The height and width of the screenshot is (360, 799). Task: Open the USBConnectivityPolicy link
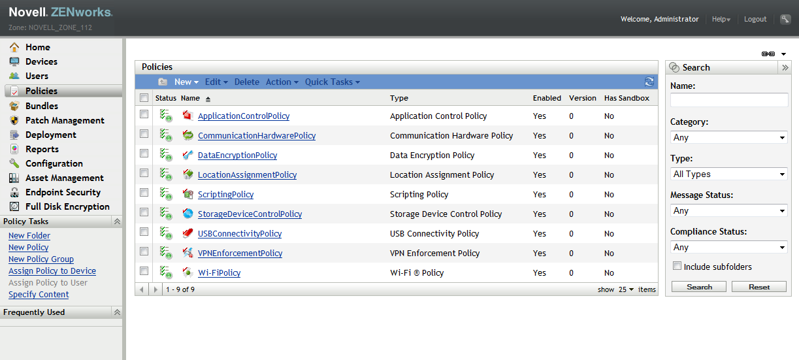pyautogui.click(x=240, y=234)
